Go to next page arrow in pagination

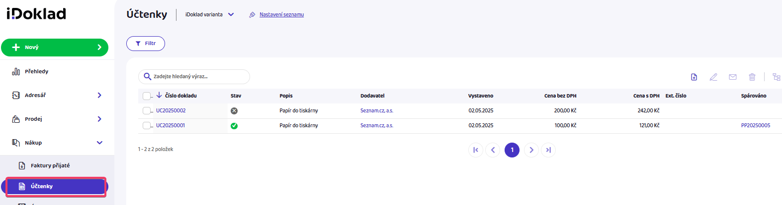pos(531,150)
